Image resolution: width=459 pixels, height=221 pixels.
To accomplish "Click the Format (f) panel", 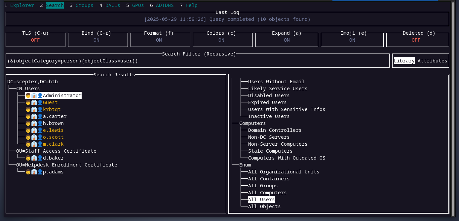I will (x=160, y=40).
